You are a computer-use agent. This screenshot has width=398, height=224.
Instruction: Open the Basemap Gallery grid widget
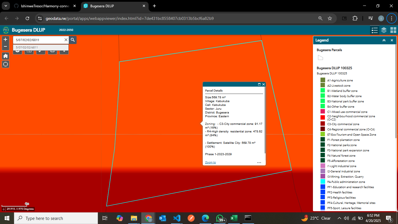(393, 30)
